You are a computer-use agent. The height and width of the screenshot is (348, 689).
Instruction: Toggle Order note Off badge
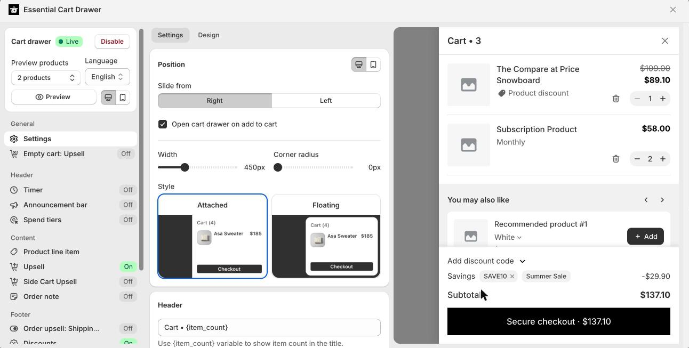[x=128, y=296]
